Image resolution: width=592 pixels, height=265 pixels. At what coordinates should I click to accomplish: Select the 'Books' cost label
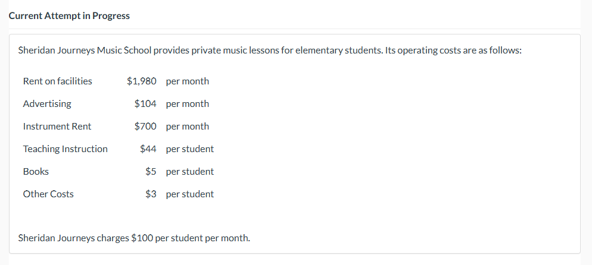36,171
